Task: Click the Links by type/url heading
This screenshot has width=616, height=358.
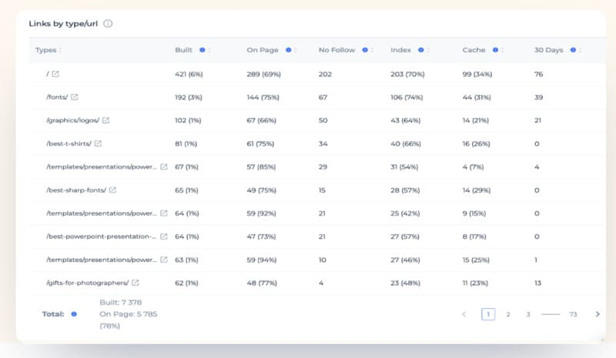Action: pyautogui.click(x=63, y=24)
